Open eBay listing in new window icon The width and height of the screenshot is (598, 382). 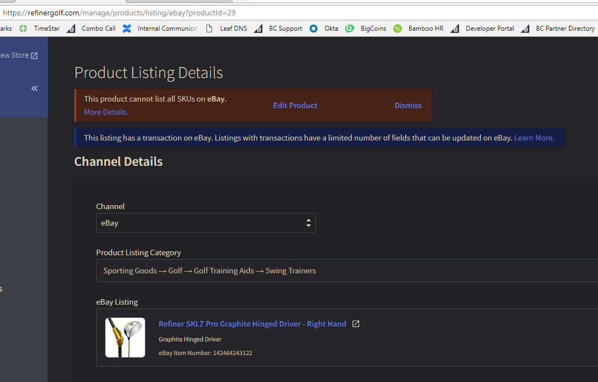[x=356, y=324]
